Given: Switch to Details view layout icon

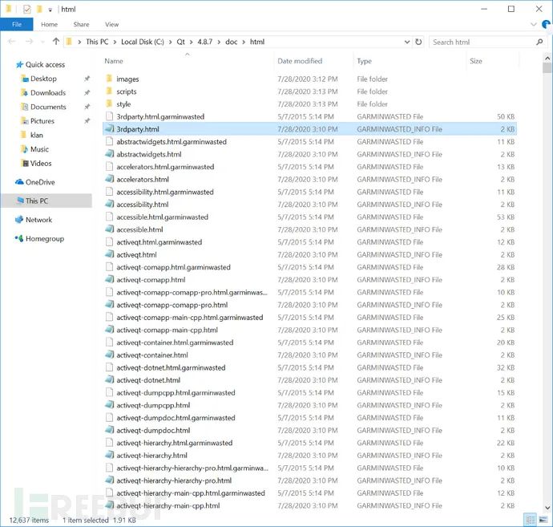Looking at the screenshot, I should [x=531, y=520].
